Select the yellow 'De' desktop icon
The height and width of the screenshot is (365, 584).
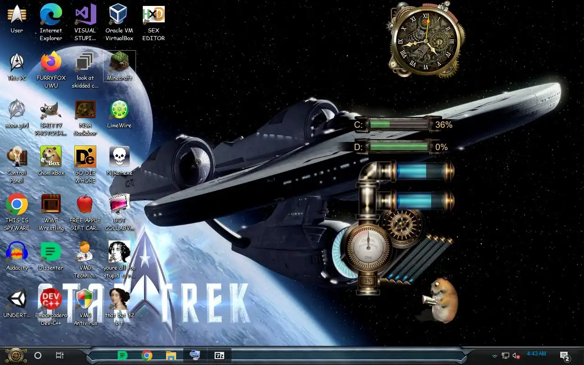(x=85, y=164)
